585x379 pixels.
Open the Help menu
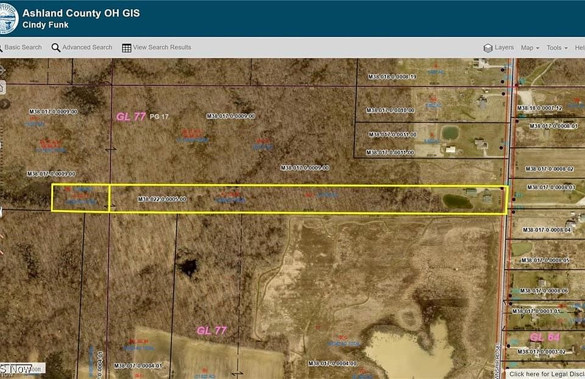point(579,48)
